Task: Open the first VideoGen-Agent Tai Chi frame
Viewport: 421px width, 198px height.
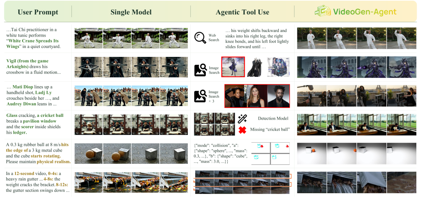Action: 312,38
